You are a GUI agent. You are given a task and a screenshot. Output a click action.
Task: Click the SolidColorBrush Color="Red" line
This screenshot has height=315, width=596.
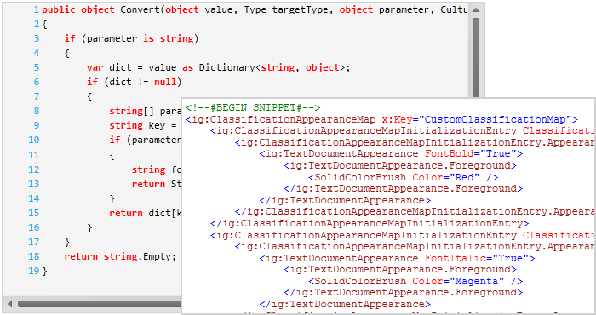click(403, 177)
